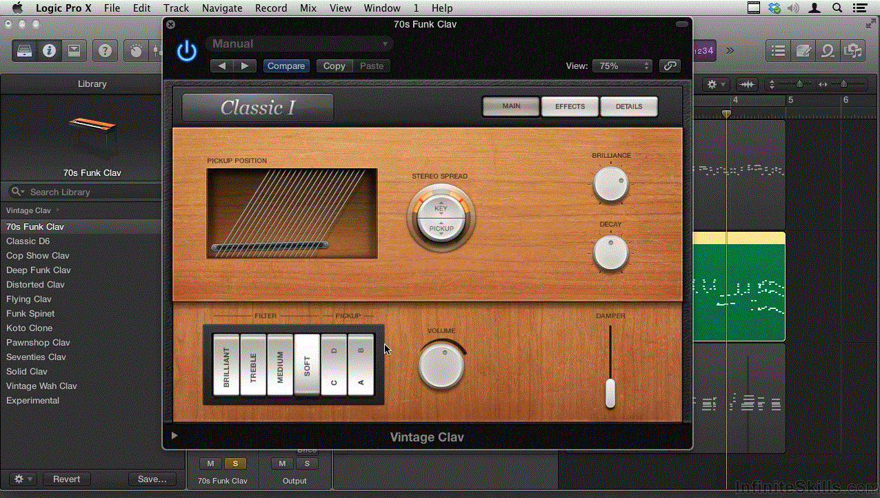
Task: Click the Search Library field
Action: 84,192
